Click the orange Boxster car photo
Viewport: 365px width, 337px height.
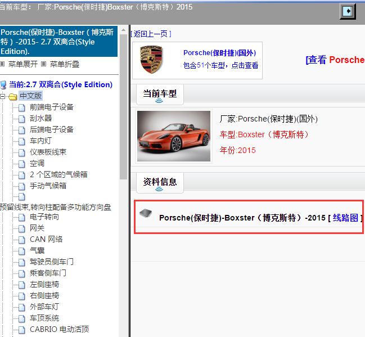pyautogui.click(x=174, y=136)
